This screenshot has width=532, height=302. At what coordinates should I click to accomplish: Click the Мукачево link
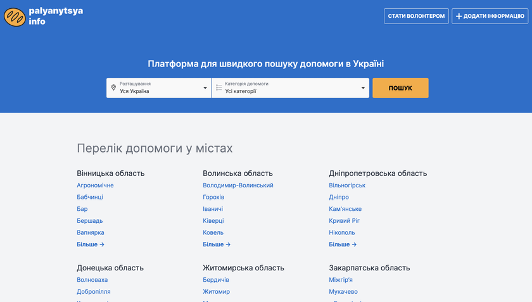coord(343,292)
